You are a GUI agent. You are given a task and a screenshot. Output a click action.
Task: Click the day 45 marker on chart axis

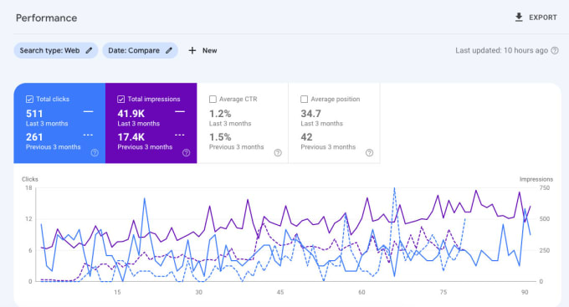pos(280,292)
